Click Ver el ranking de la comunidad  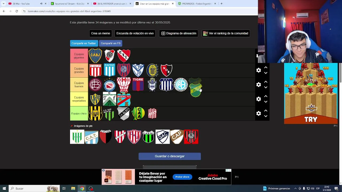tap(226, 33)
